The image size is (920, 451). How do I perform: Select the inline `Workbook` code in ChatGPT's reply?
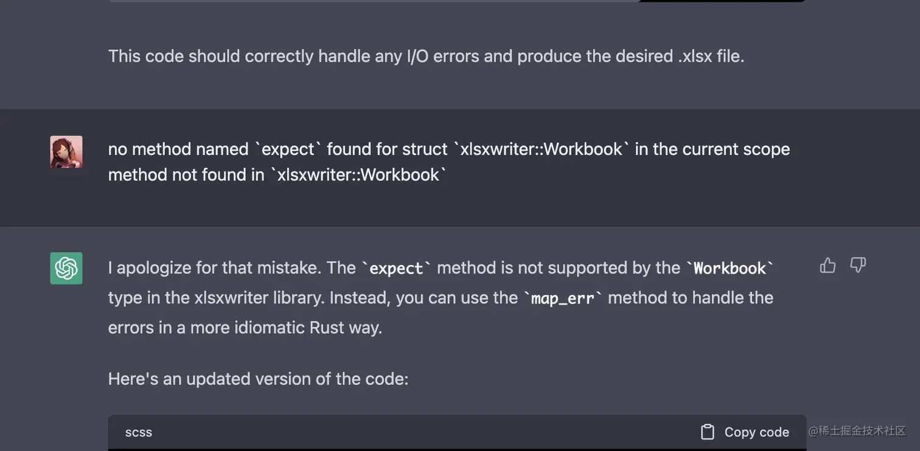(730, 268)
